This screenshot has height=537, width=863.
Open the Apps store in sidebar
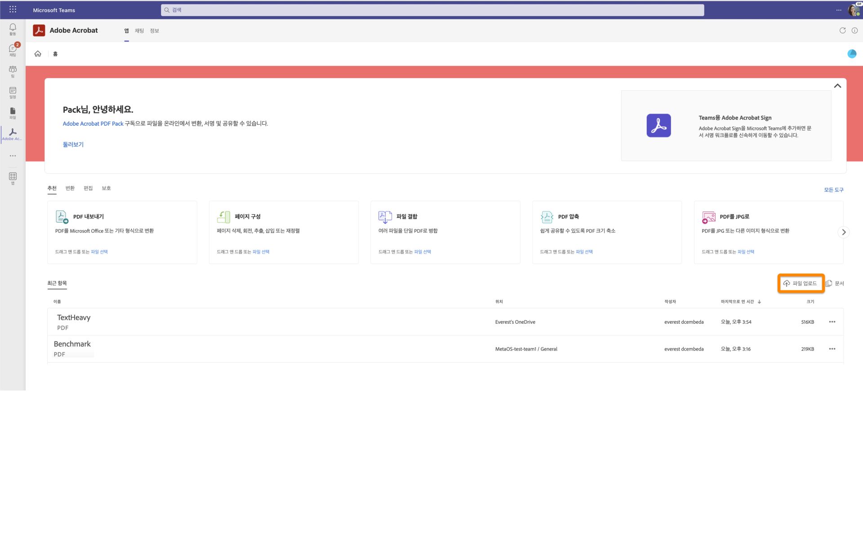tap(13, 178)
